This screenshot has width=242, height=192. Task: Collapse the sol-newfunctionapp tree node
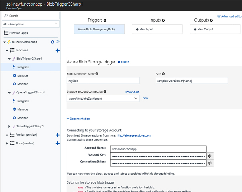point(4,42)
